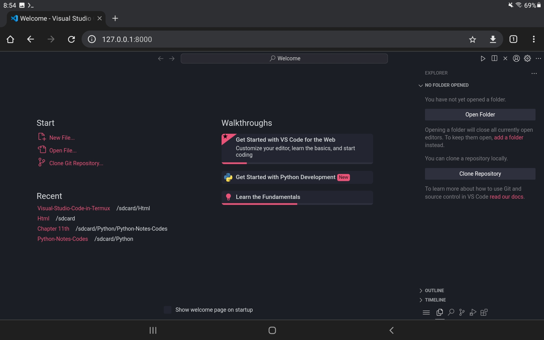Open the Search view icon
The width and height of the screenshot is (544, 340).
(451, 312)
